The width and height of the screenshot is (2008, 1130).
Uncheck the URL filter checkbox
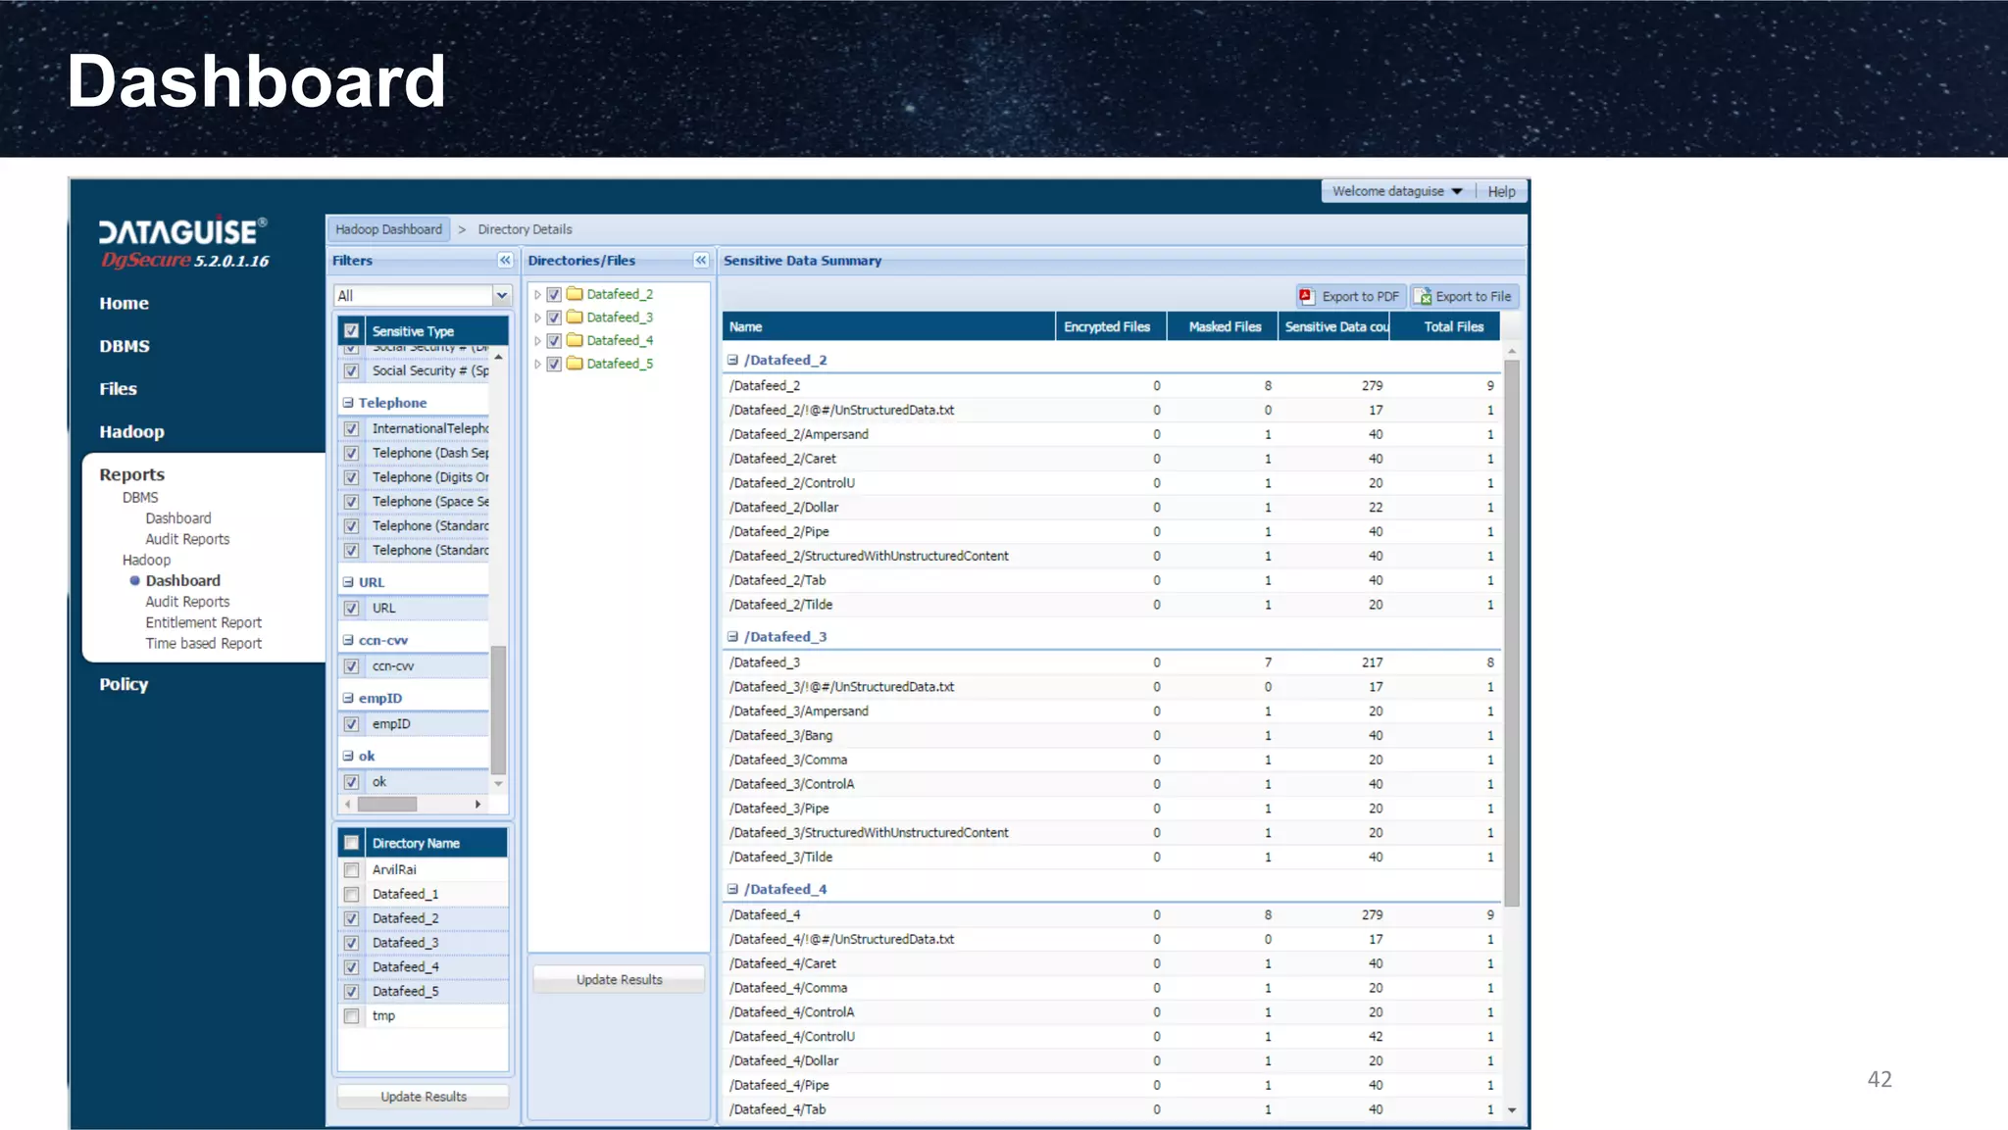point(351,608)
